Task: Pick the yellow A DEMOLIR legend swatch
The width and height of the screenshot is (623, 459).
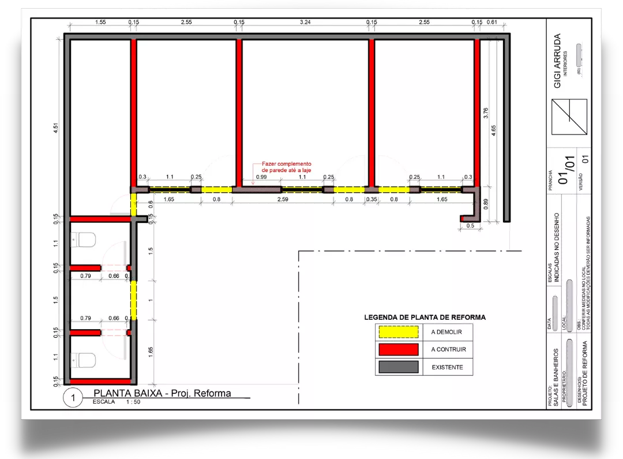Action: click(x=397, y=333)
